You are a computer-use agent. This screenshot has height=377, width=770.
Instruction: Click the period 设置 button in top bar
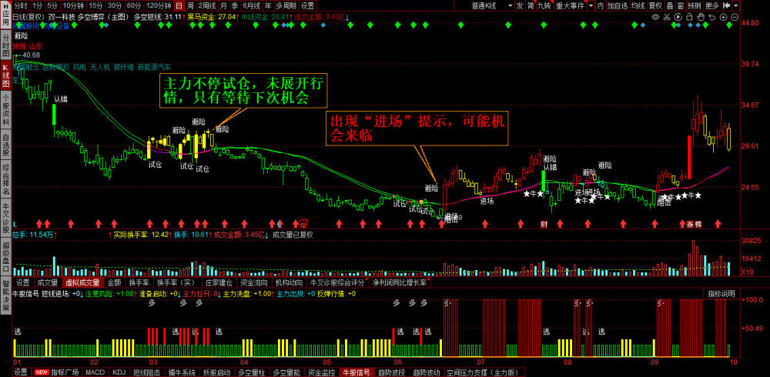coord(307,6)
